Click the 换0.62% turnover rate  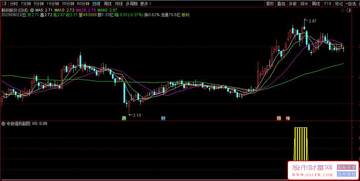152,15
